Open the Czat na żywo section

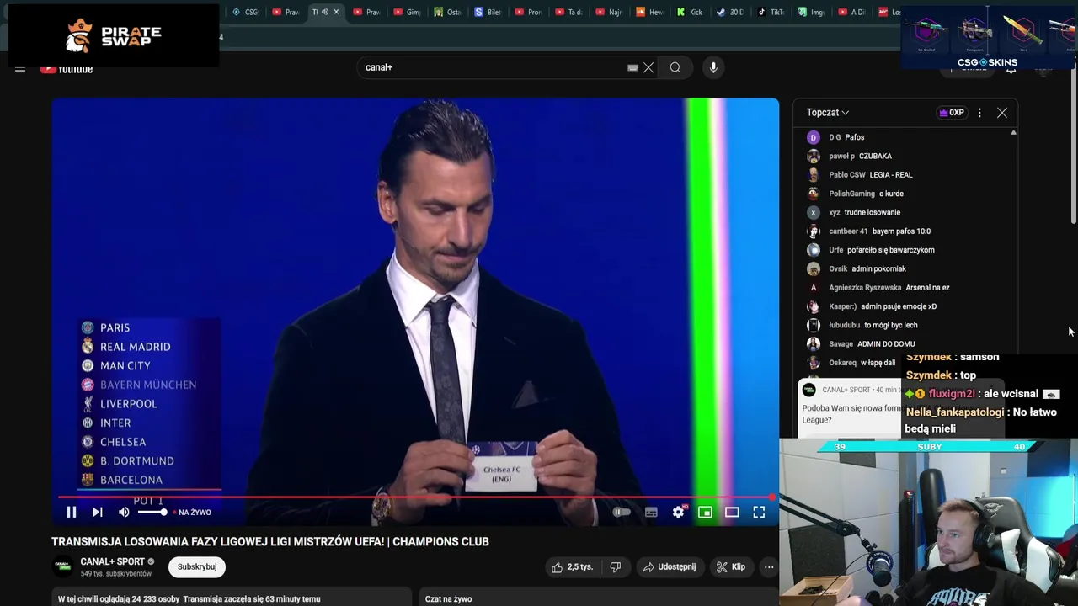(x=449, y=599)
